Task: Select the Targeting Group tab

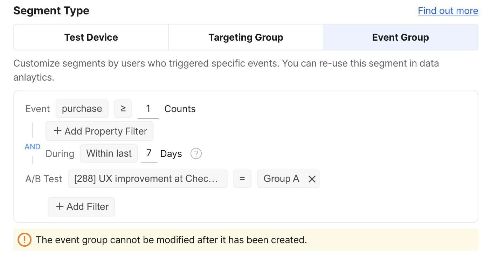Action: [245, 37]
